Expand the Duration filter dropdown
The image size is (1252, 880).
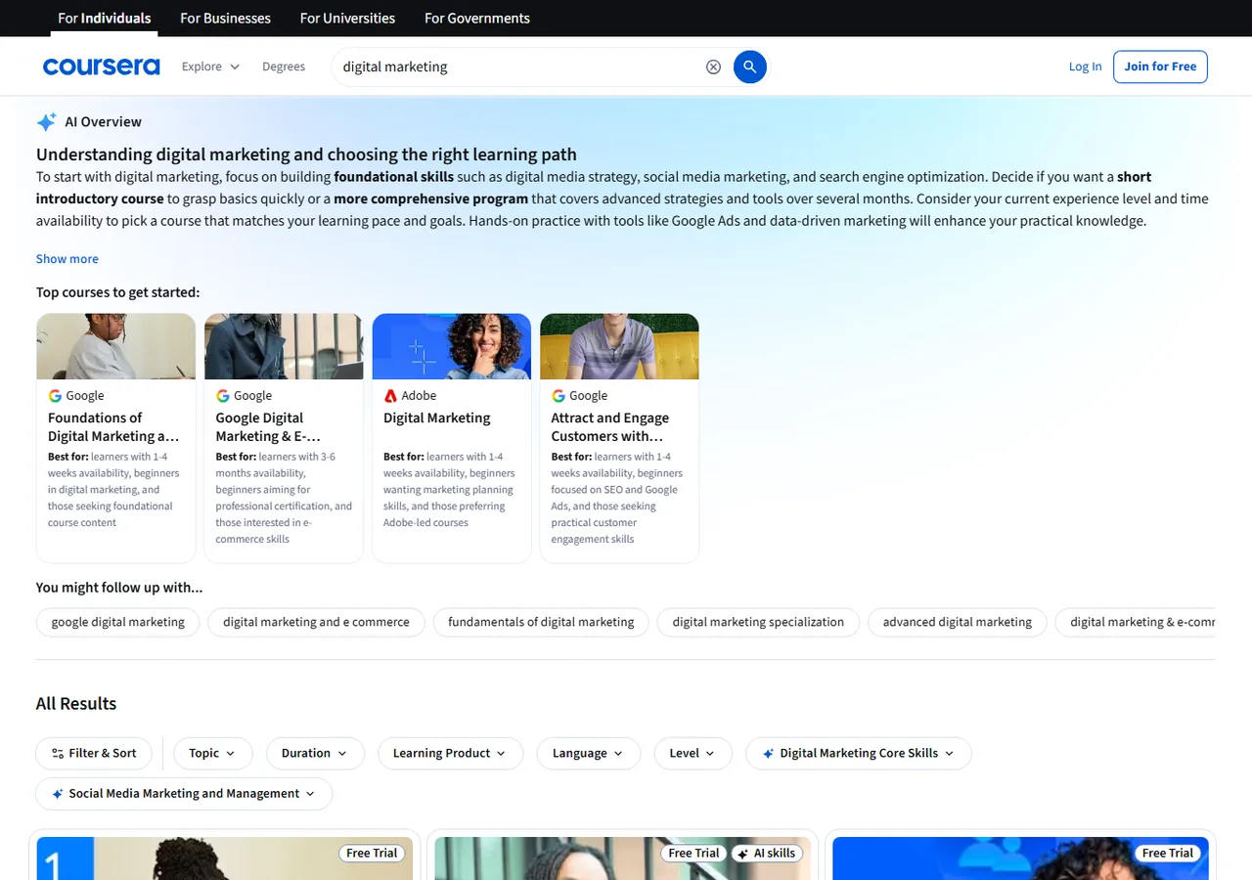315,754
